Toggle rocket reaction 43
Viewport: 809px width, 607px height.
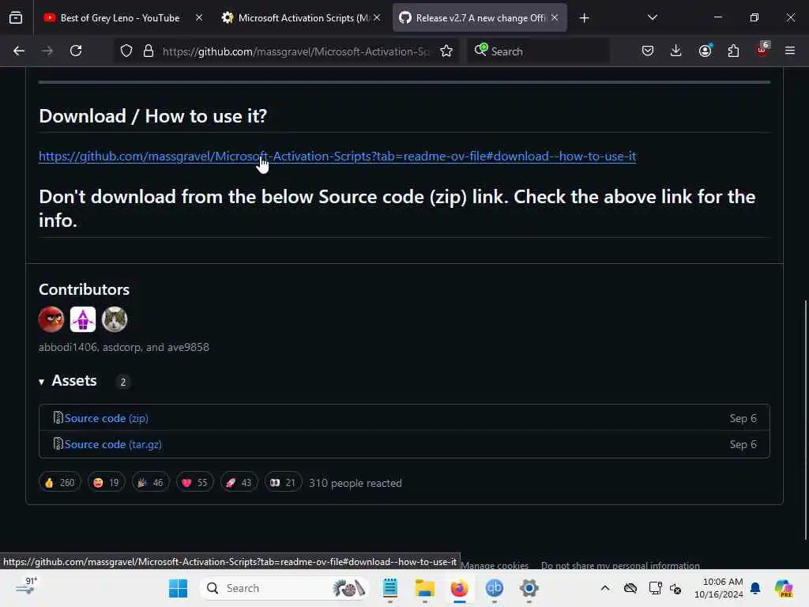point(239,483)
